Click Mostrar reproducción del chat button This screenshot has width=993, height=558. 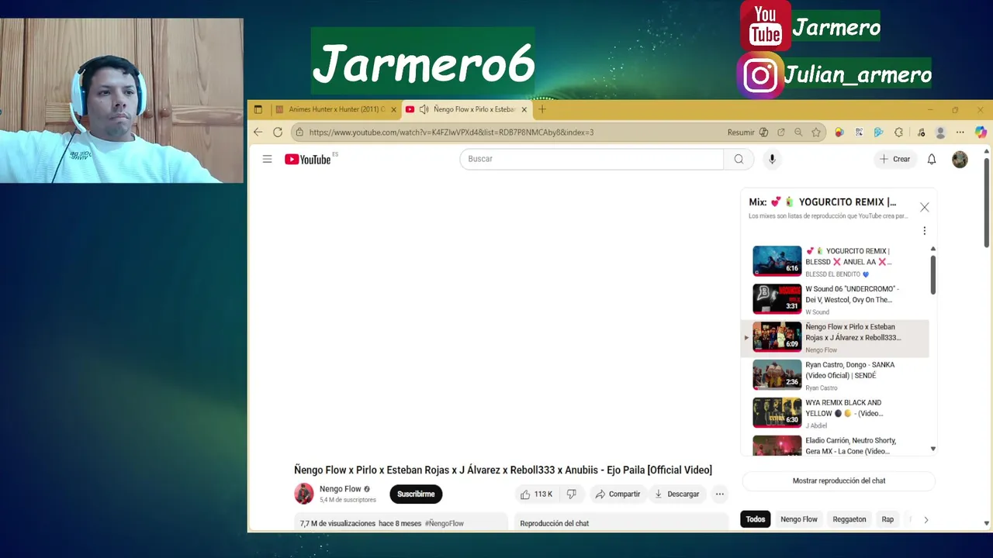click(x=839, y=480)
